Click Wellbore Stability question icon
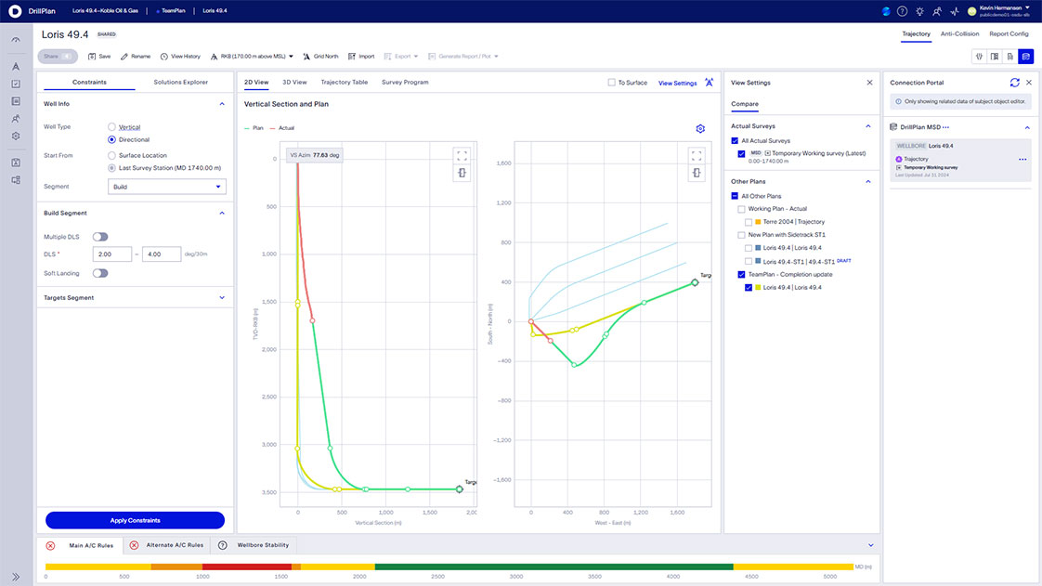The image size is (1042, 586). click(223, 545)
